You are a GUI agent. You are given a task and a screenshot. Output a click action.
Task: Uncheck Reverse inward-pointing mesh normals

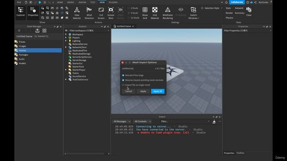pyautogui.click(x=123, y=80)
